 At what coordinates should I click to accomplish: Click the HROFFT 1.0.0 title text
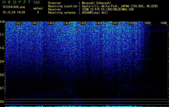coord(21,2)
